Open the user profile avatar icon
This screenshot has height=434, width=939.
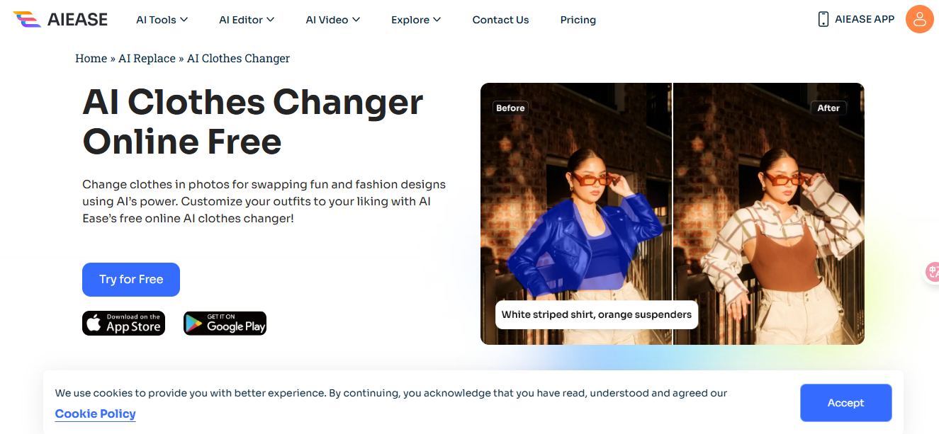(x=919, y=20)
